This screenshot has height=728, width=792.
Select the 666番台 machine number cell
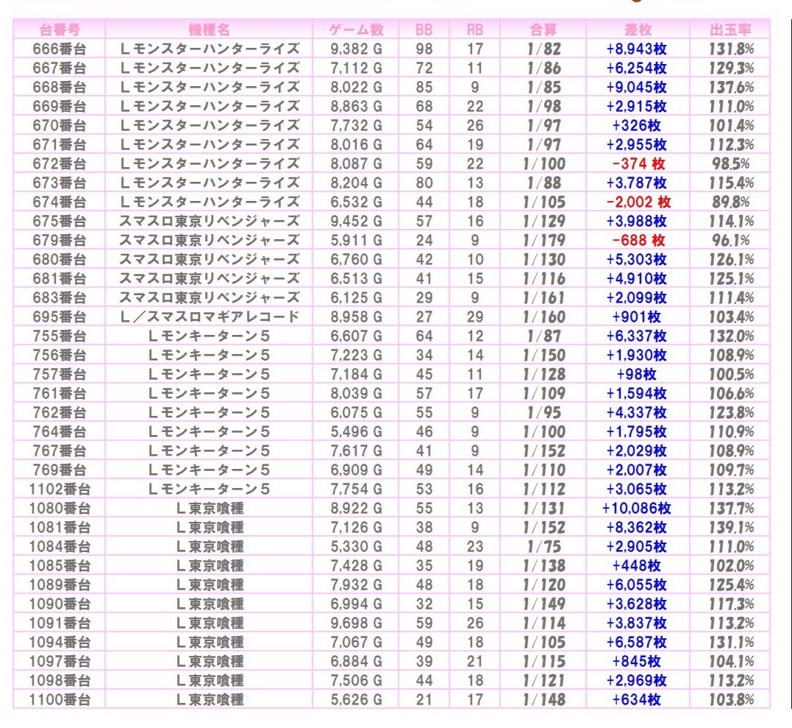tap(59, 49)
